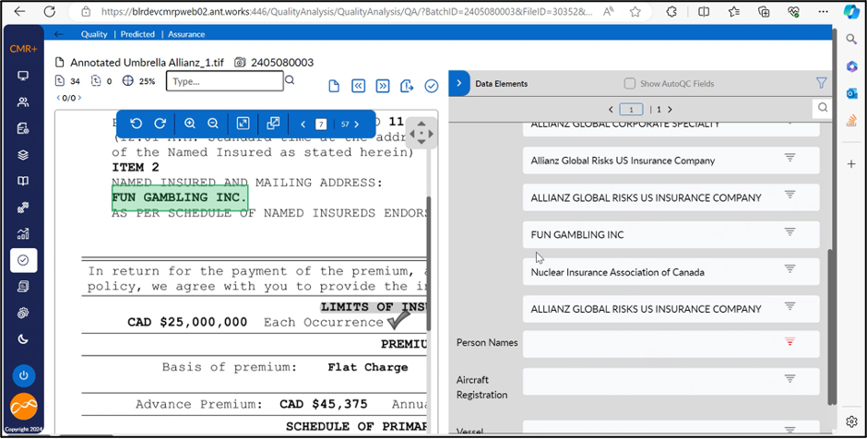This screenshot has width=867, height=439.
Task: Jump to next document double-arrow icon
Action: [x=383, y=86]
